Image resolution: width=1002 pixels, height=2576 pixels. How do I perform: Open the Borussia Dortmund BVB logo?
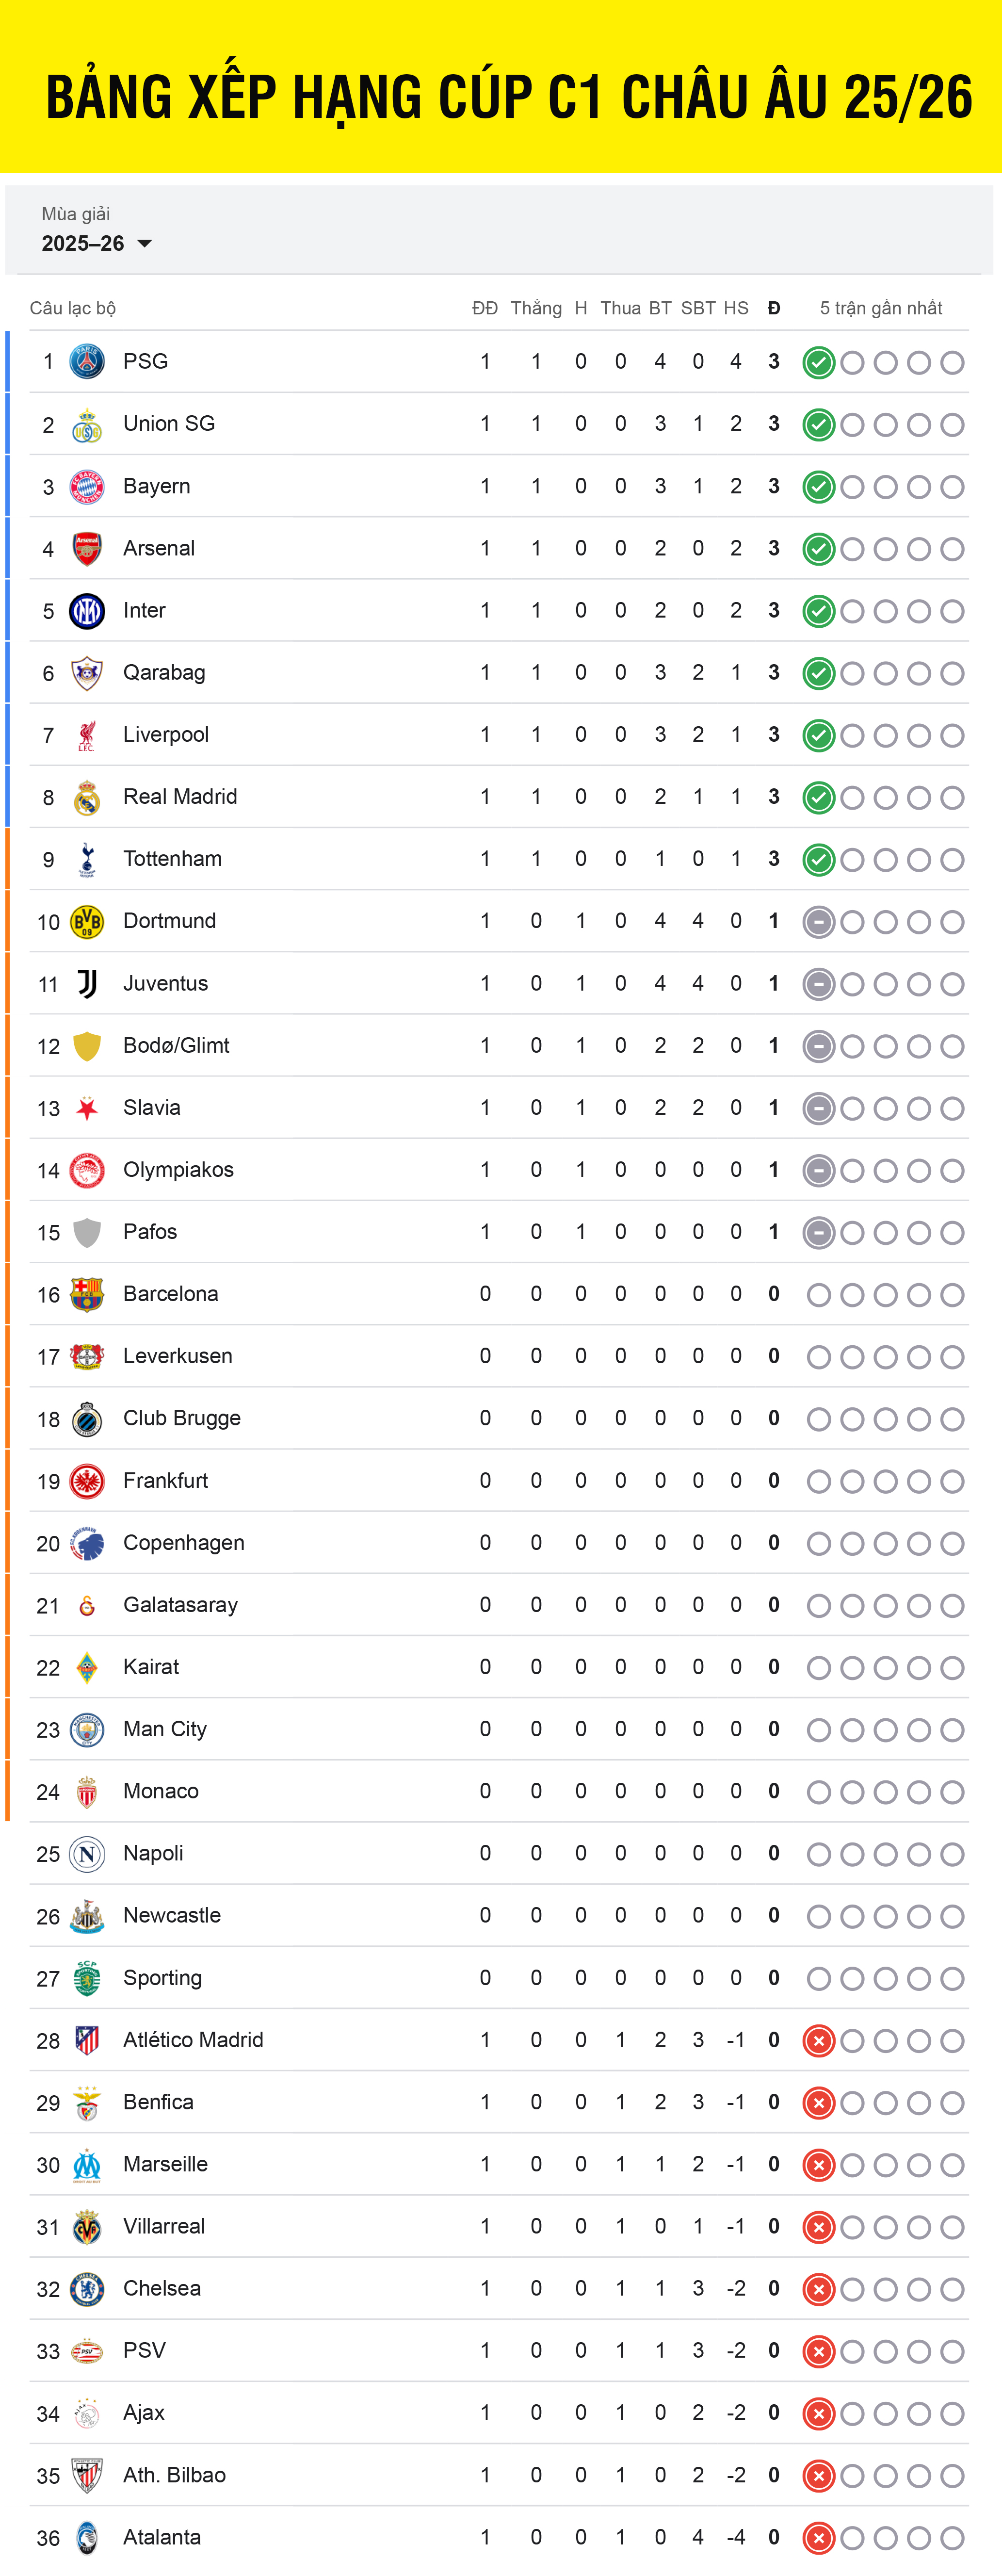(87, 921)
